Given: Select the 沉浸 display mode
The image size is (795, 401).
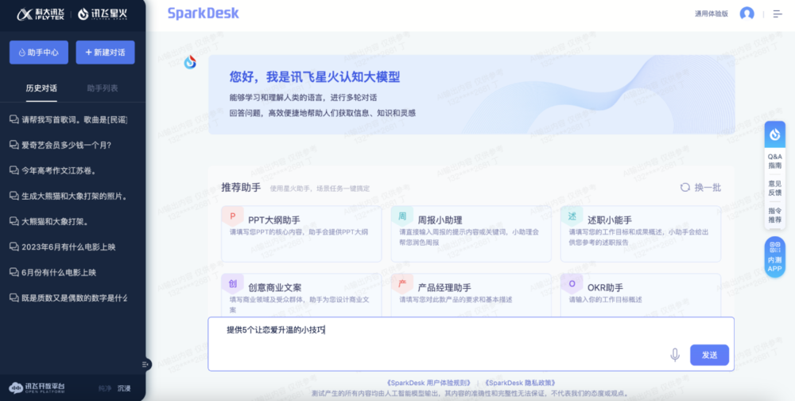Looking at the screenshot, I should coord(124,388).
